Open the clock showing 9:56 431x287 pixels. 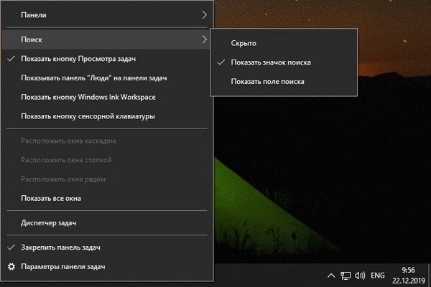pyautogui.click(x=408, y=276)
